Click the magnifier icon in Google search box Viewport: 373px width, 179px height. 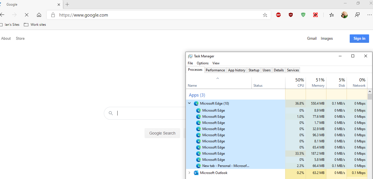point(111,113)
